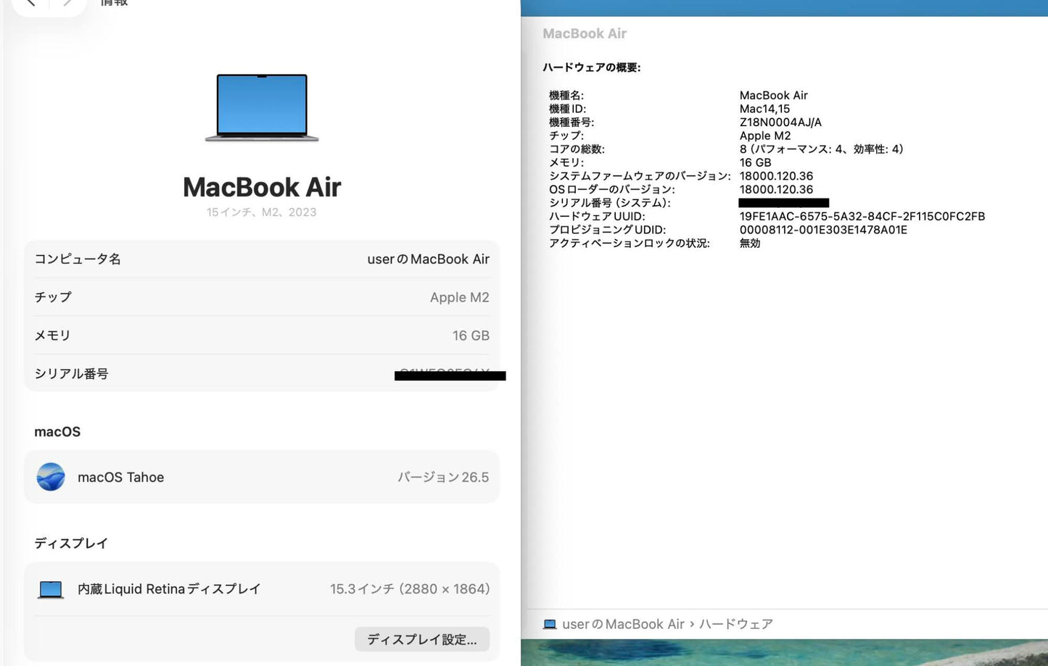Click the システムファームウェアのバージョン value 18000.120.36

coord(776,176)
